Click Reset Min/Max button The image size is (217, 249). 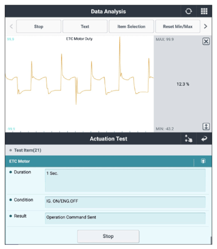tap(178, 26)
